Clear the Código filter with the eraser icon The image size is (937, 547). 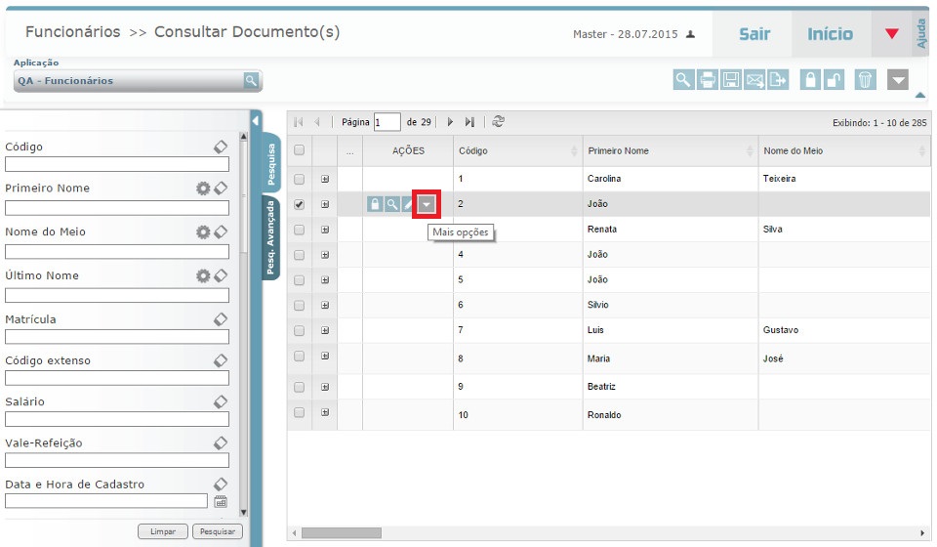[x=221, y=147]
